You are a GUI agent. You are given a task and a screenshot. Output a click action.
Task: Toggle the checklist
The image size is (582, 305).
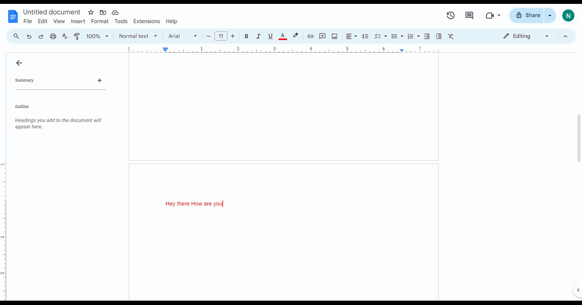(x=378, y=36)
